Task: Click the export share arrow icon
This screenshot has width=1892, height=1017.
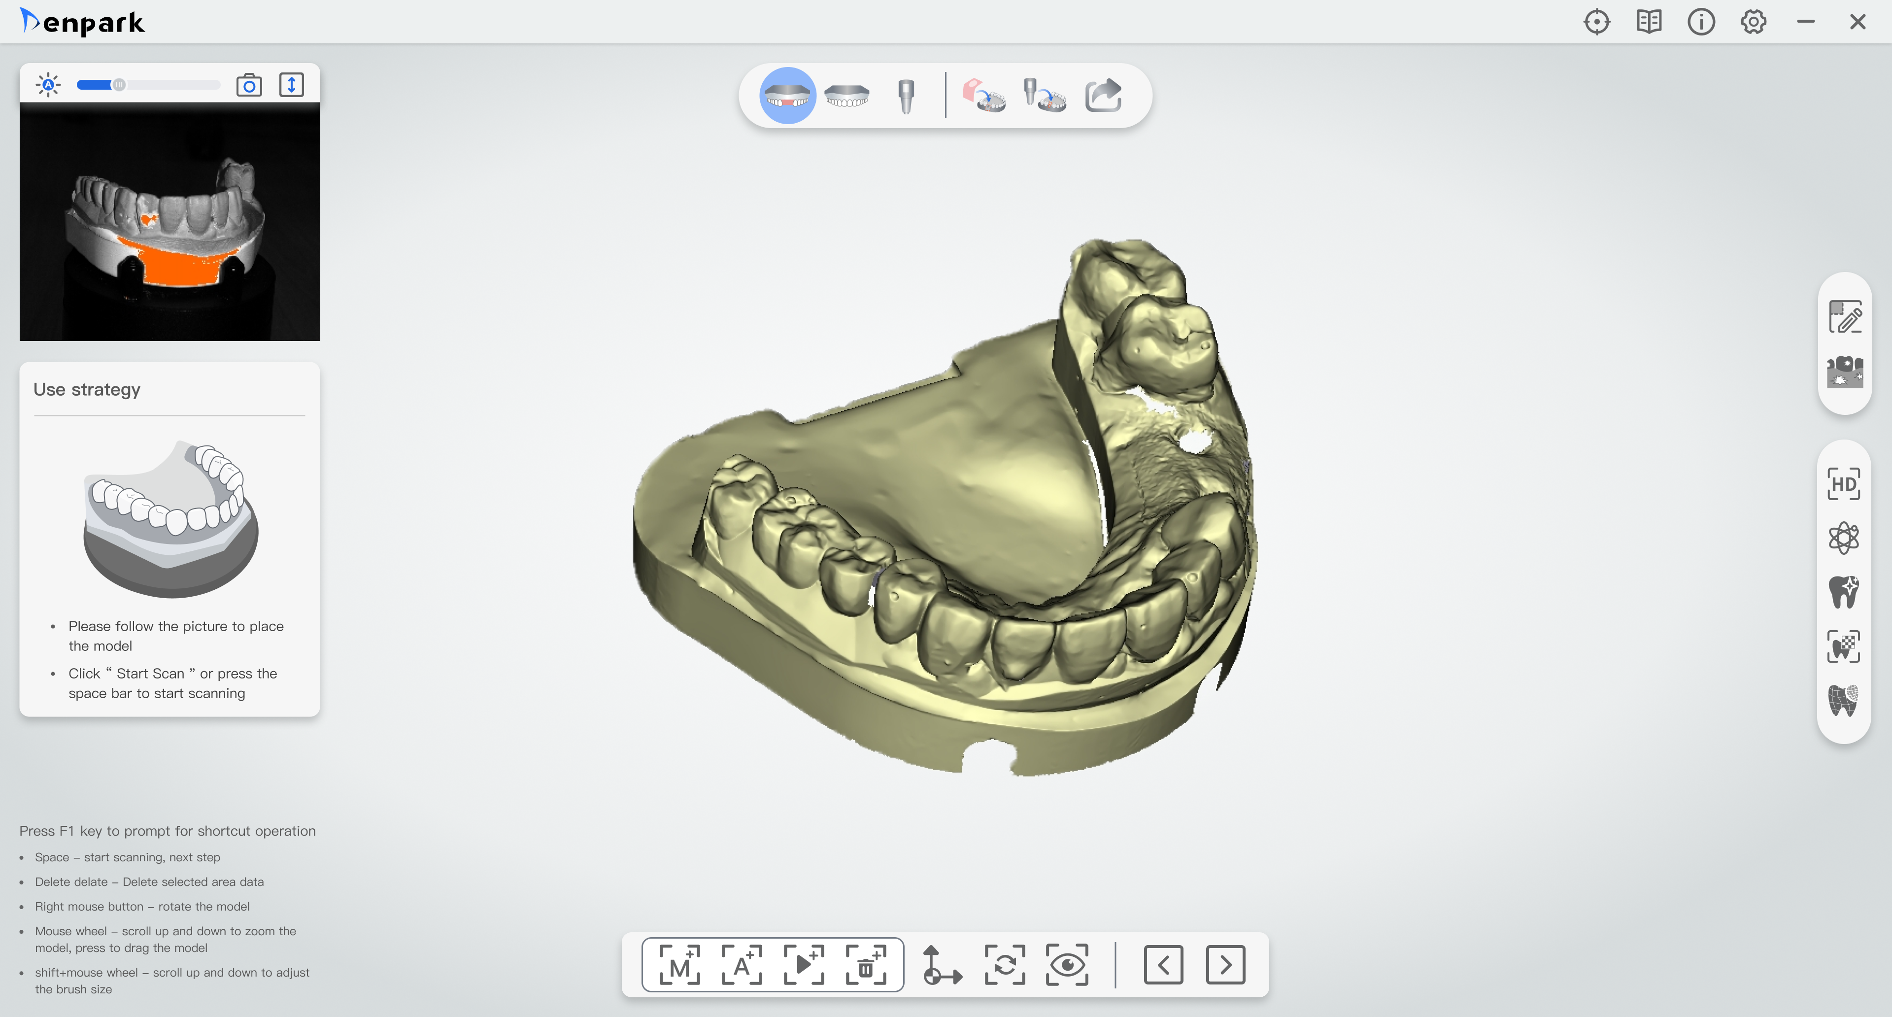Action: [x=1103, y=96]
